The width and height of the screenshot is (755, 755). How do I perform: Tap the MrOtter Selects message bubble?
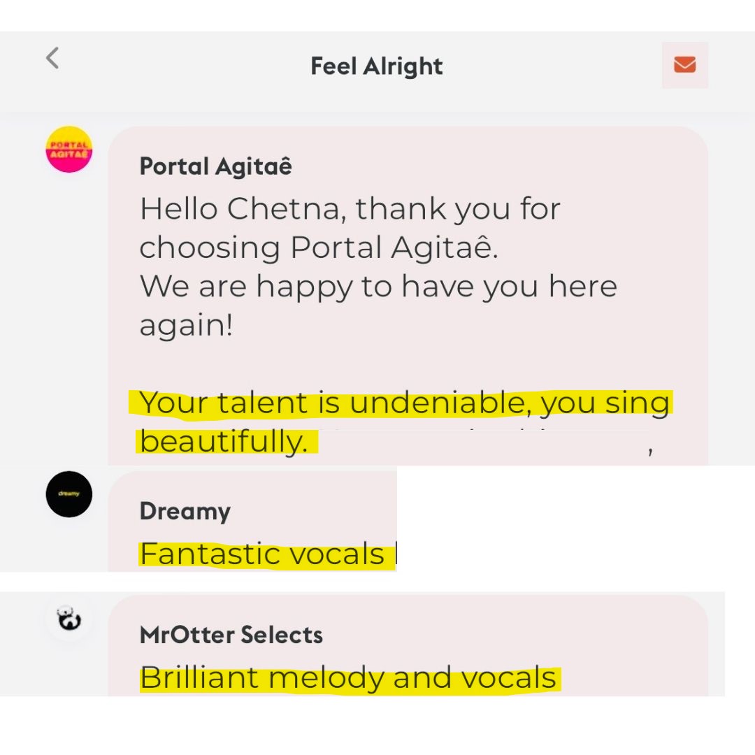[408, 646]
